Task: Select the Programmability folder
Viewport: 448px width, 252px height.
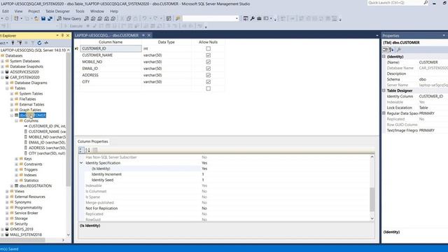Action: click(x=28, y=208)
